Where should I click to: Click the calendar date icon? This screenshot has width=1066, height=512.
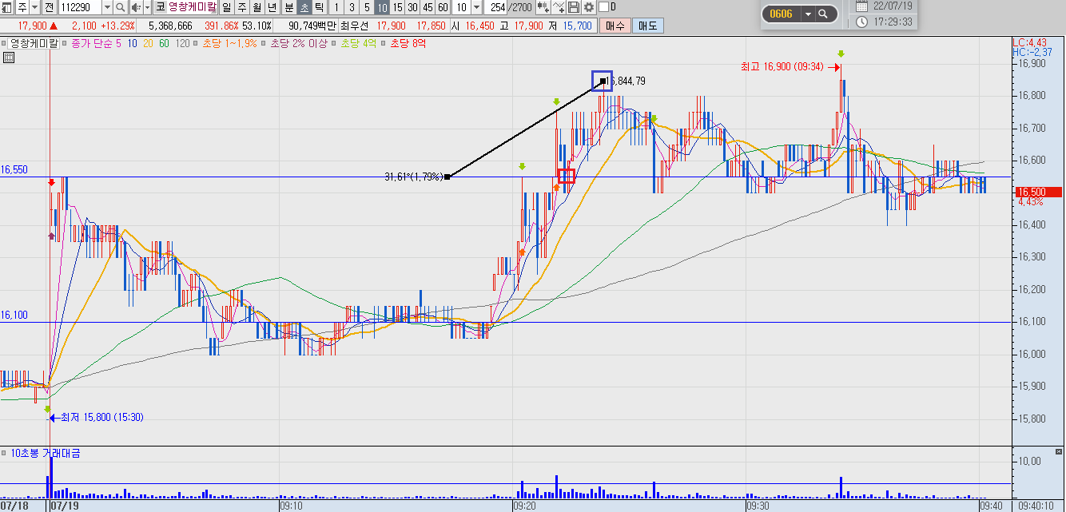tap(861, 6)
